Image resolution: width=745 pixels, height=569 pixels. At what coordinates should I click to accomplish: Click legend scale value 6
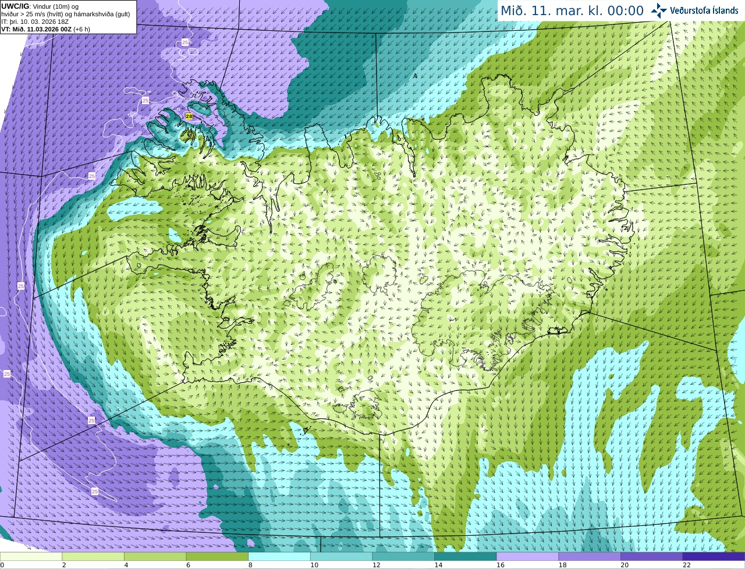189,565
